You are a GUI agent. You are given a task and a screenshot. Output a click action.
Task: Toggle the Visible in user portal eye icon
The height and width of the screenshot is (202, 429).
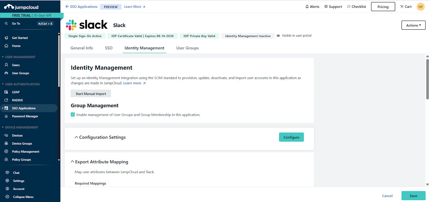[x=278, y=36]
